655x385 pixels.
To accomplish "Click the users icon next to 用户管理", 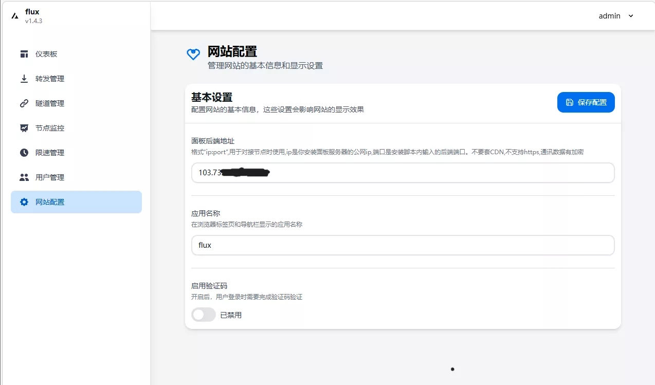I will pos(24,177).
